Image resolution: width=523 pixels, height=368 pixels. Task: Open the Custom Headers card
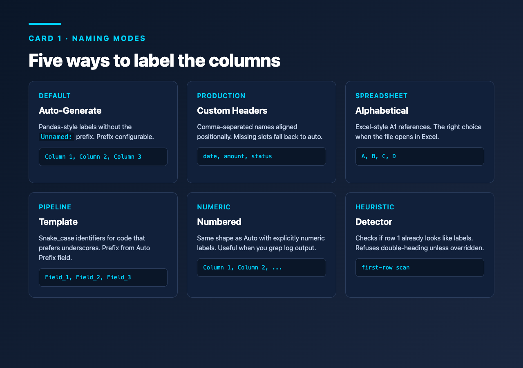click(x=261, y=132)
